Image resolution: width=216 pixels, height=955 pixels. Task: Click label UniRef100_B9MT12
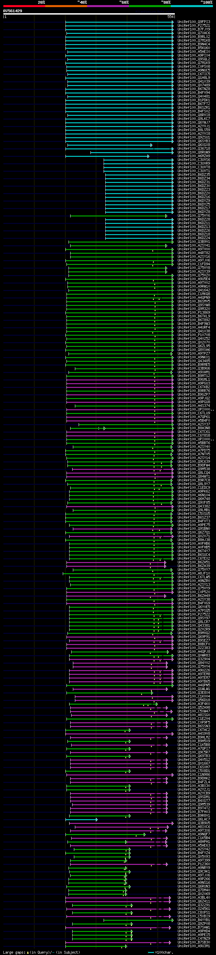(x=194, y=376)
